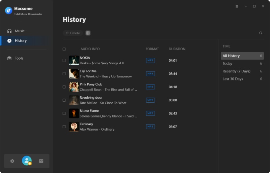Image resolution: width=270 pixels, height=173 pixels.
Task: Click the MP3 badge for Ordinary
Action: point(150,127)
